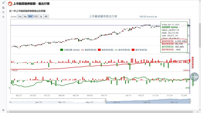Click x-axis date label 11/24
This screenshot has height=113, width=201.
pos(170,95)
